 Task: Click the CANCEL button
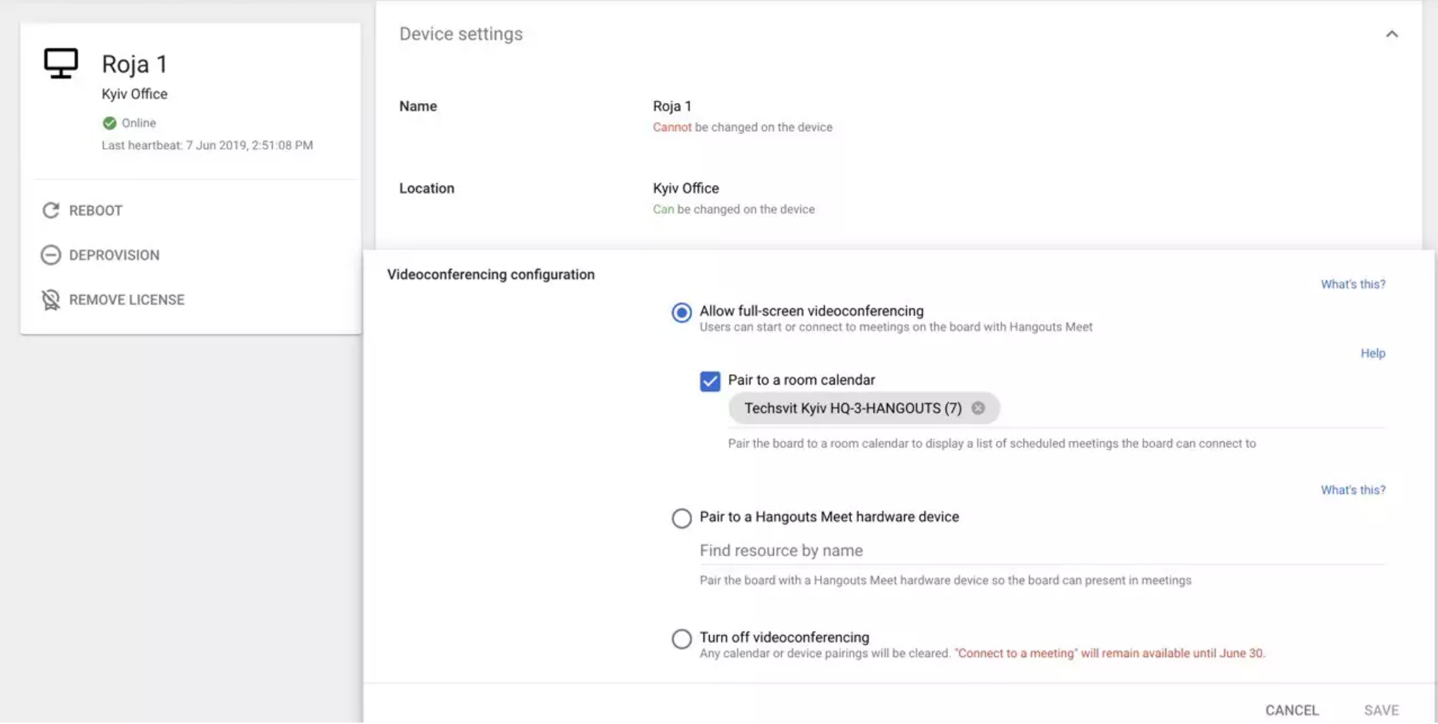(1292, 710)
